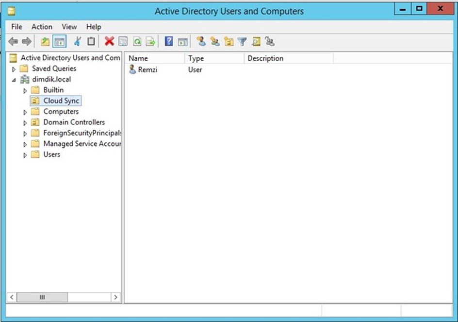Delete the selected object with red X

pyautogui.click(x=109, y=42)
